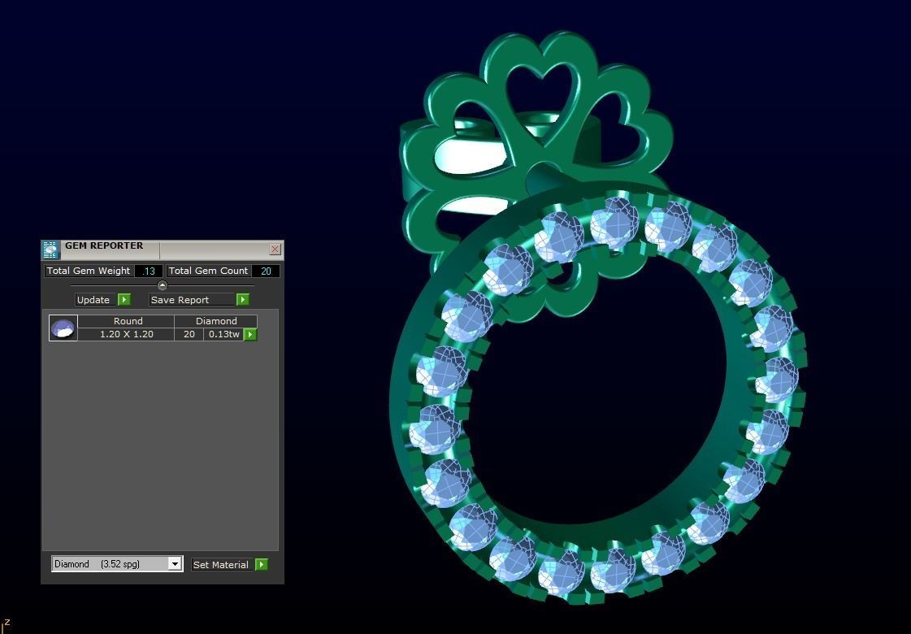Click the GEM REPORTER title text
The width and height of the screenshot is (911, 634).
point(104,245)
